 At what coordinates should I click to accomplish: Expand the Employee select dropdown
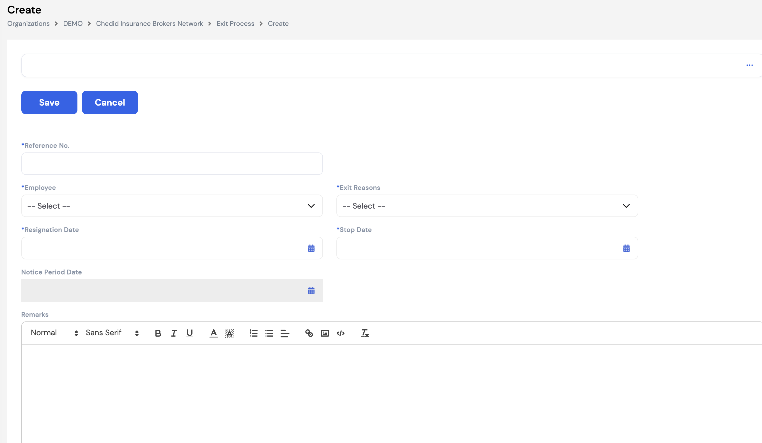172,206
